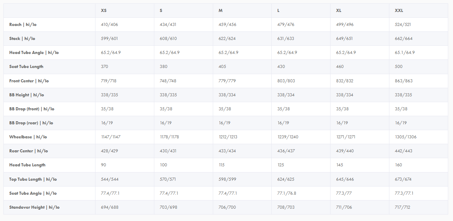This screenshot has height=221, width=453.
Task: Select the BB Drop (rear) row label
Action: (31, 123)
